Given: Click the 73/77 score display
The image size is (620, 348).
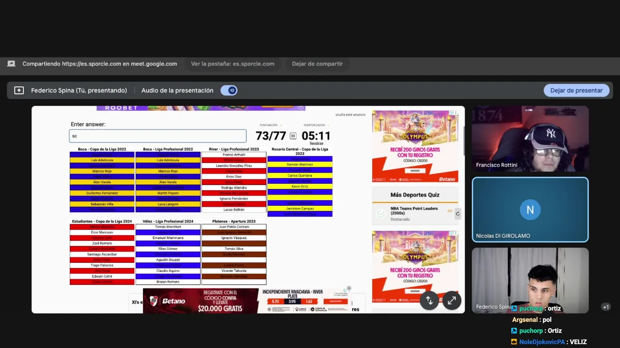Looking at the screenshot, I should 271,136.
